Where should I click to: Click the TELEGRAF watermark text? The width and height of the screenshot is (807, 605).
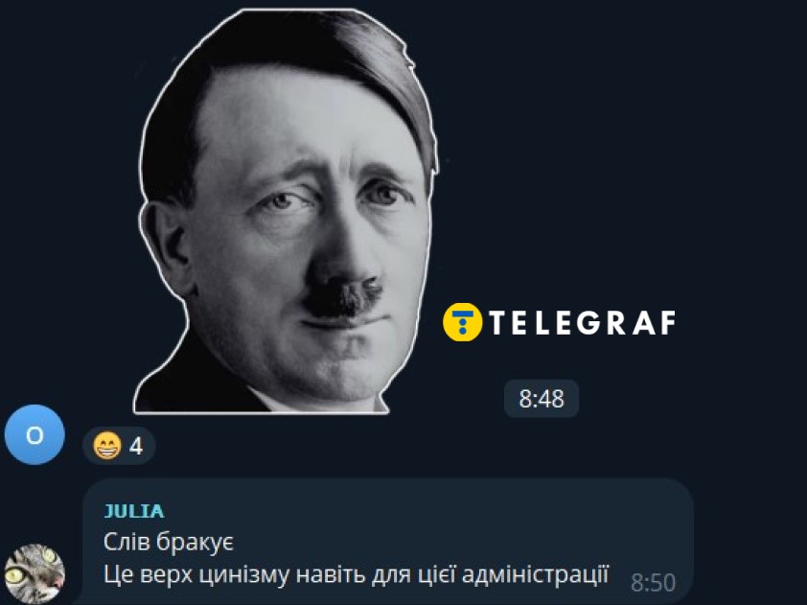pyautogui.click(x=582, y=323)
